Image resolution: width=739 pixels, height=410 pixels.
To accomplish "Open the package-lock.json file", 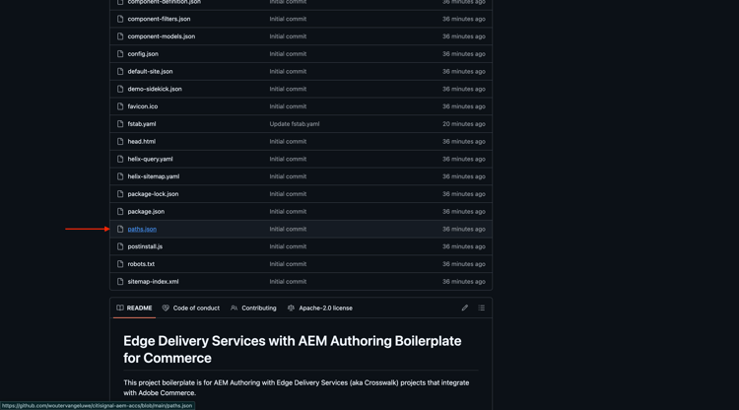I will point(153,194).
